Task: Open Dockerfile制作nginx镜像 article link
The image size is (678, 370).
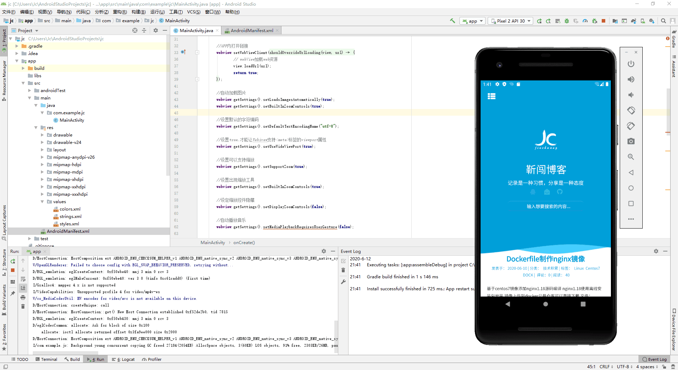Action: click(x=546, y=259)
